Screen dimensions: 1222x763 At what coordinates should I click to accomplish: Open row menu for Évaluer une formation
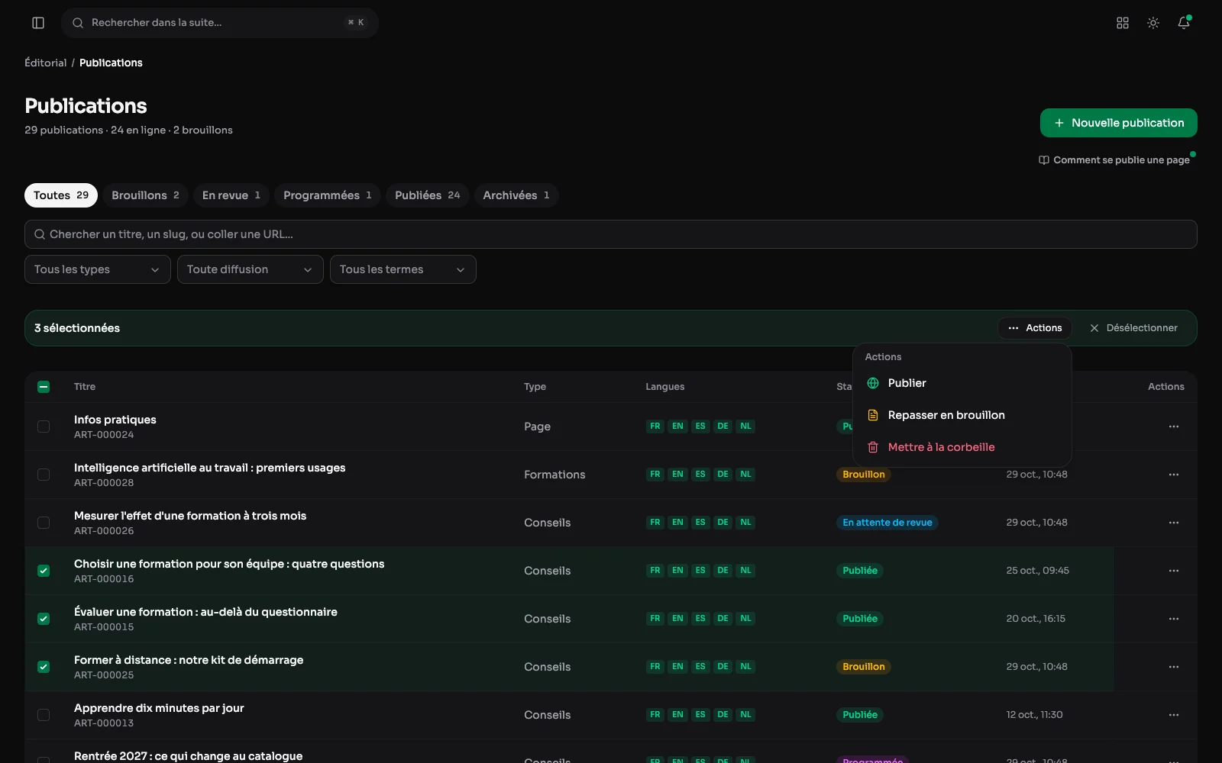click(1174, 619)
